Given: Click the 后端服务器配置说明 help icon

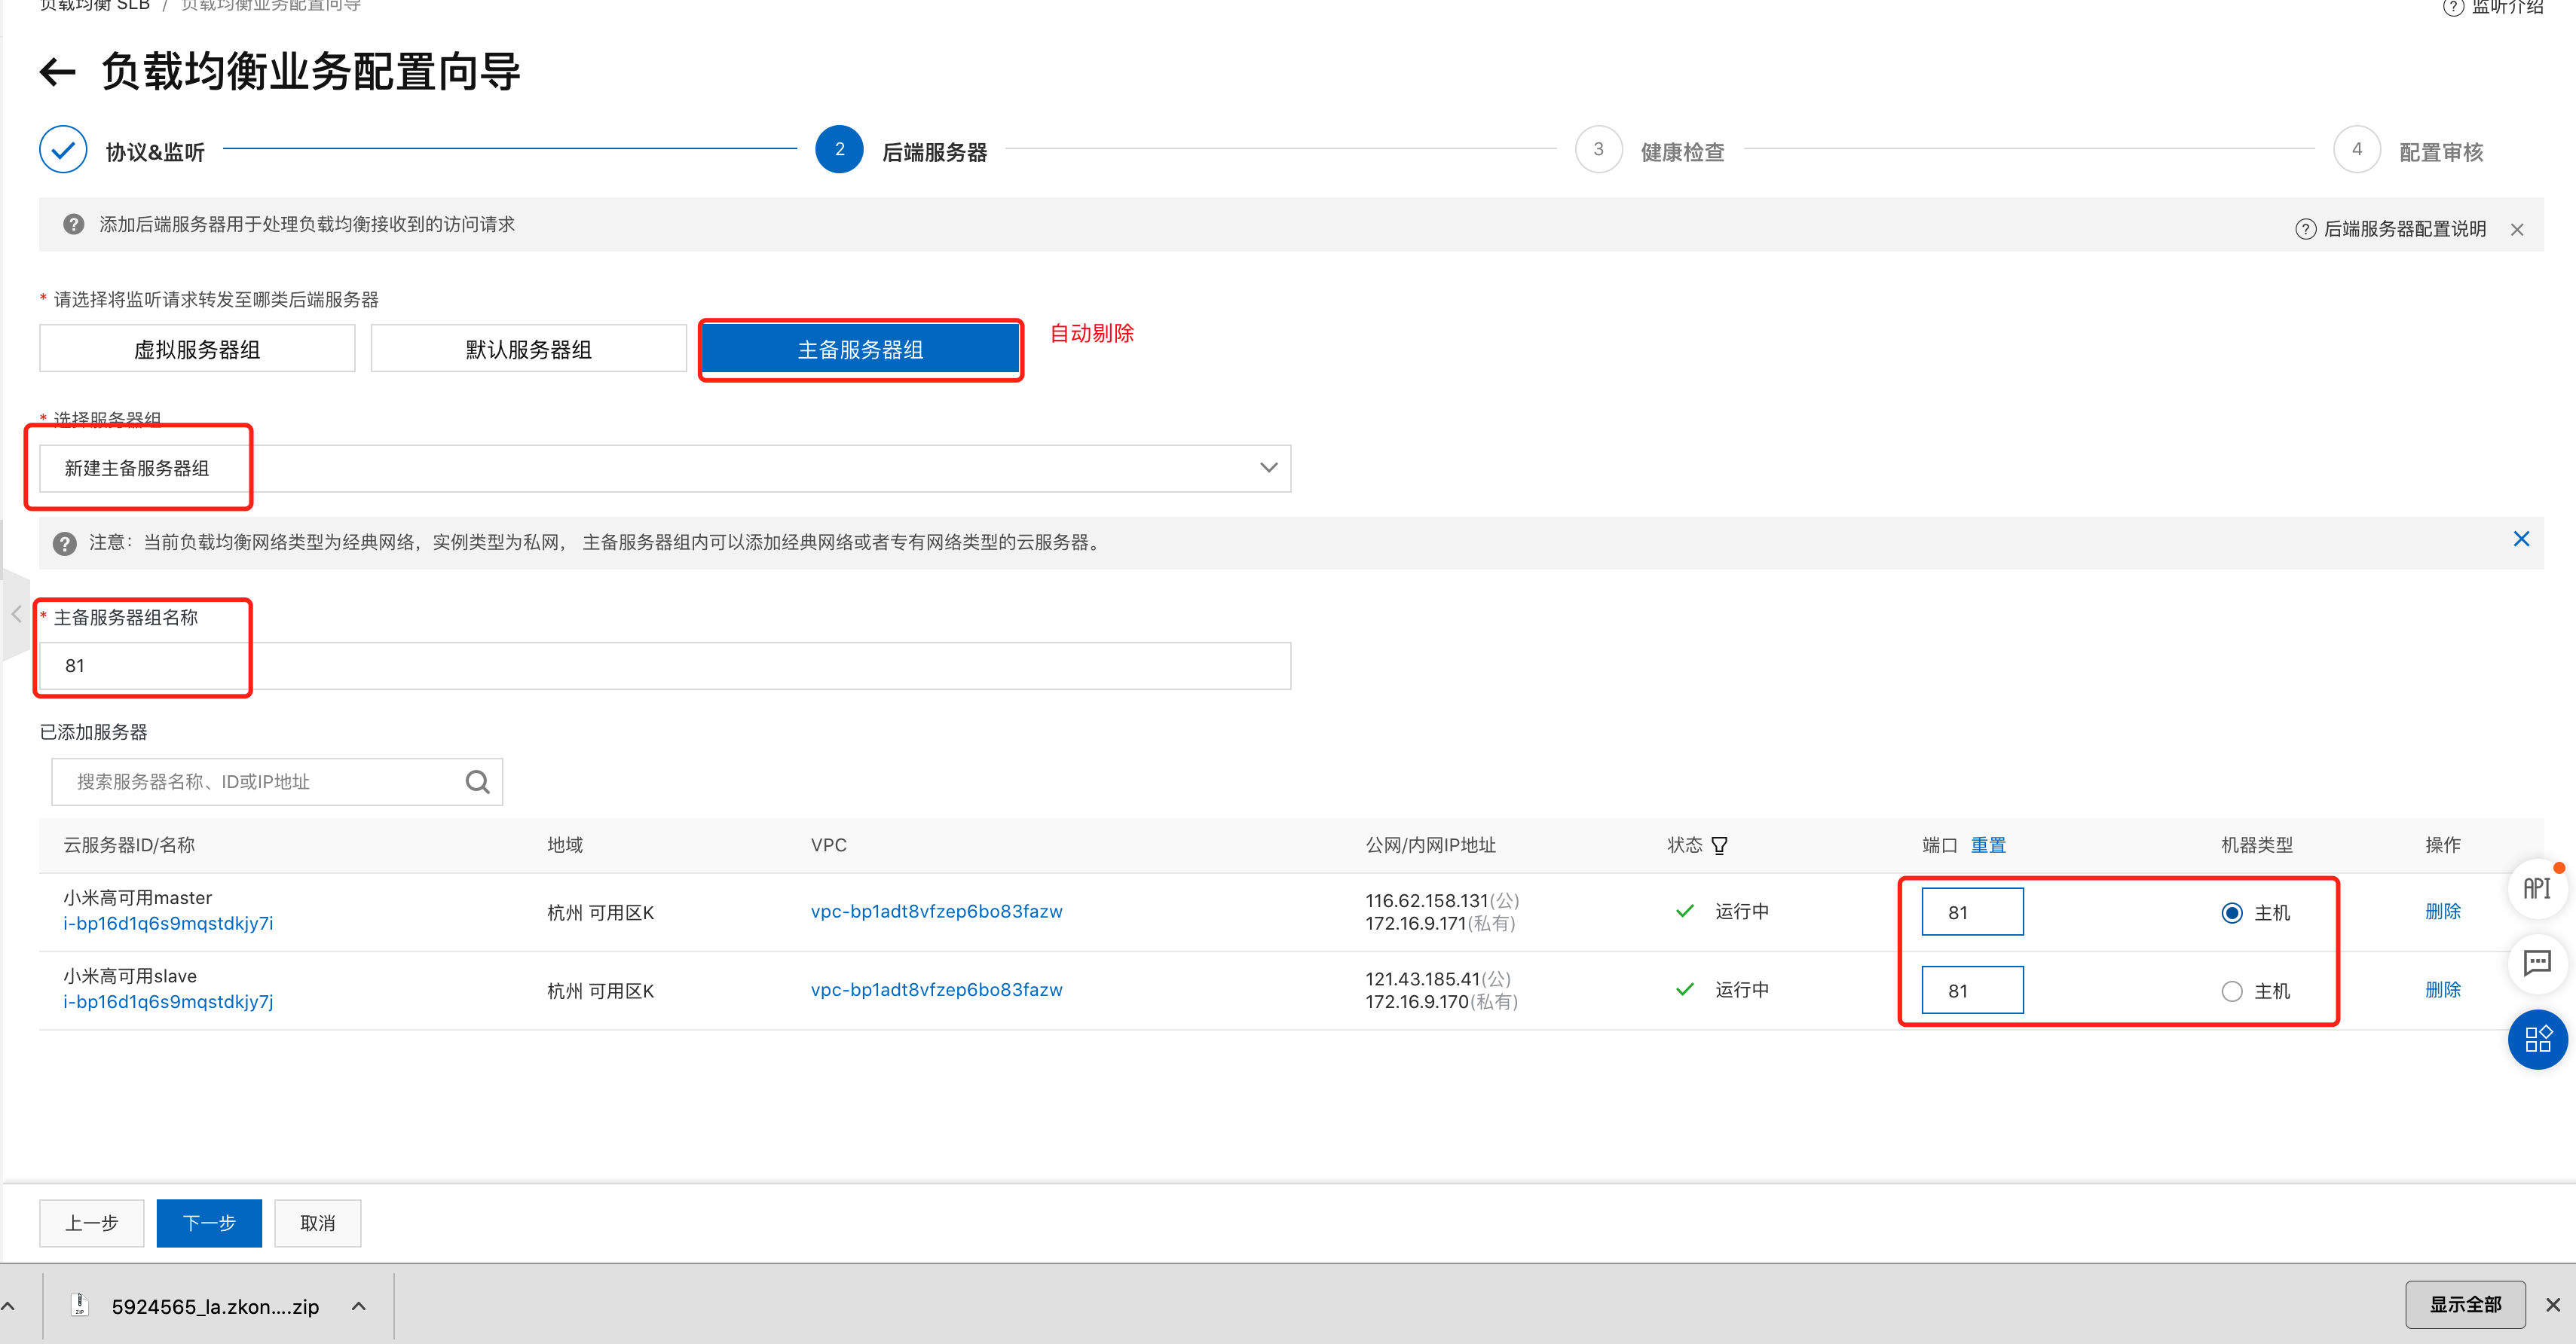Looking at the screenshot, I should click(2305, 229).
